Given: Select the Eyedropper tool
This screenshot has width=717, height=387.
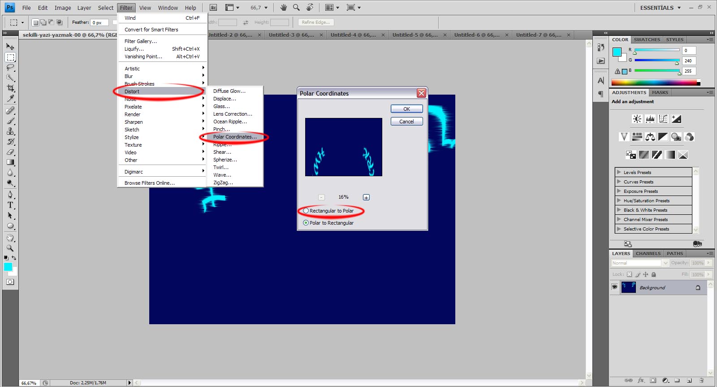Looking at the screenshot, I should (x=10, y=99).
